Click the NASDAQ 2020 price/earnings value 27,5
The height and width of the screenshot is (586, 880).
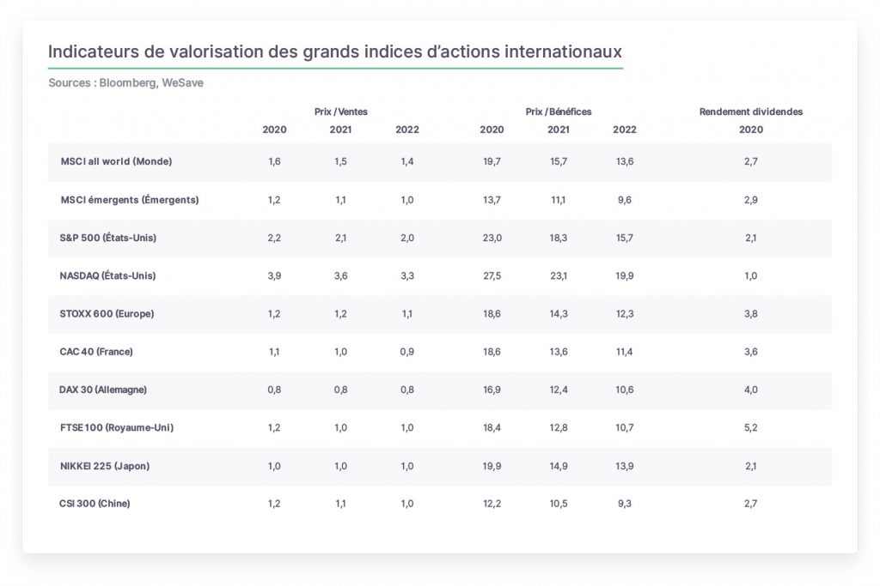tap(492, 275)
